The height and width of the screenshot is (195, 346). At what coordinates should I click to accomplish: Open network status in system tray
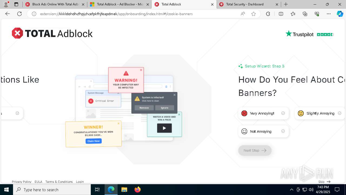[305, 190]
